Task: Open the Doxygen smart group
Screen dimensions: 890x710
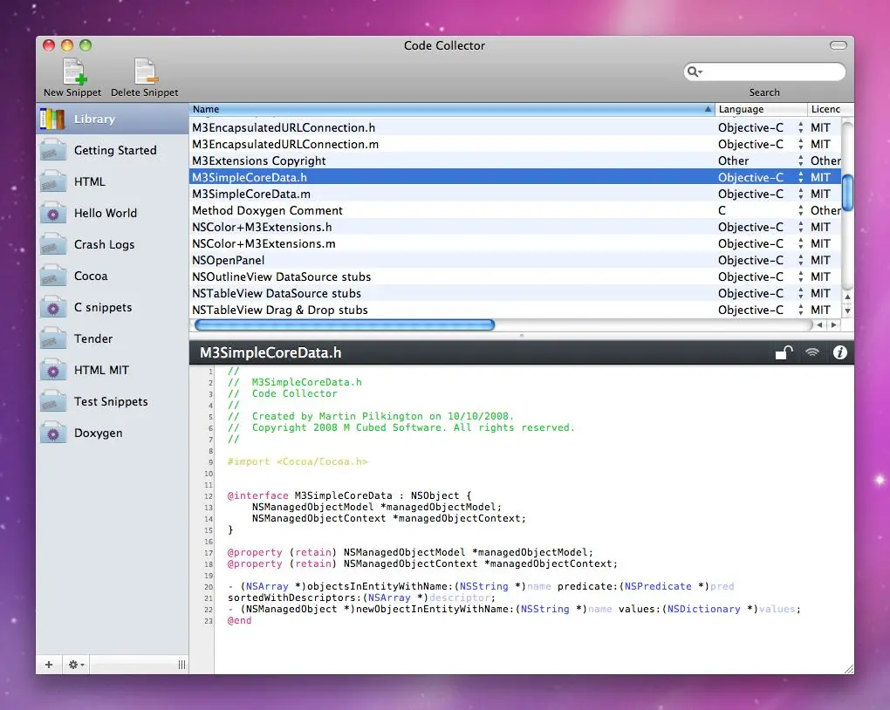Action: pyautogui.click(x=113, y=433)
